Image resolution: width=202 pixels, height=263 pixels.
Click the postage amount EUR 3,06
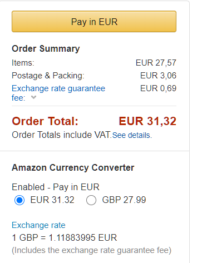click(158, 76)
